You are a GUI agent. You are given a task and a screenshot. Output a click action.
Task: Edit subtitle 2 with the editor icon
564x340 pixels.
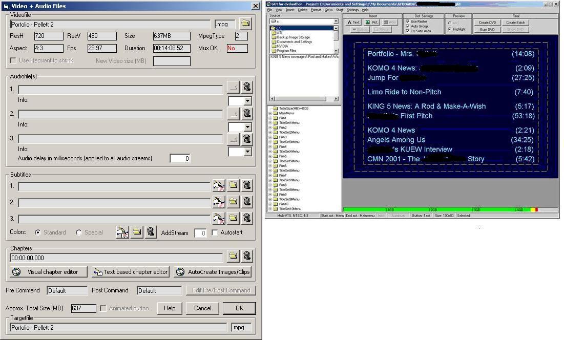[x=219, y=202]
